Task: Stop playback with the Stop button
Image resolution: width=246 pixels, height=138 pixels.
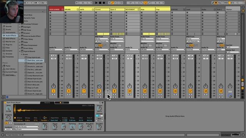Action: click(x=100, y=3)
